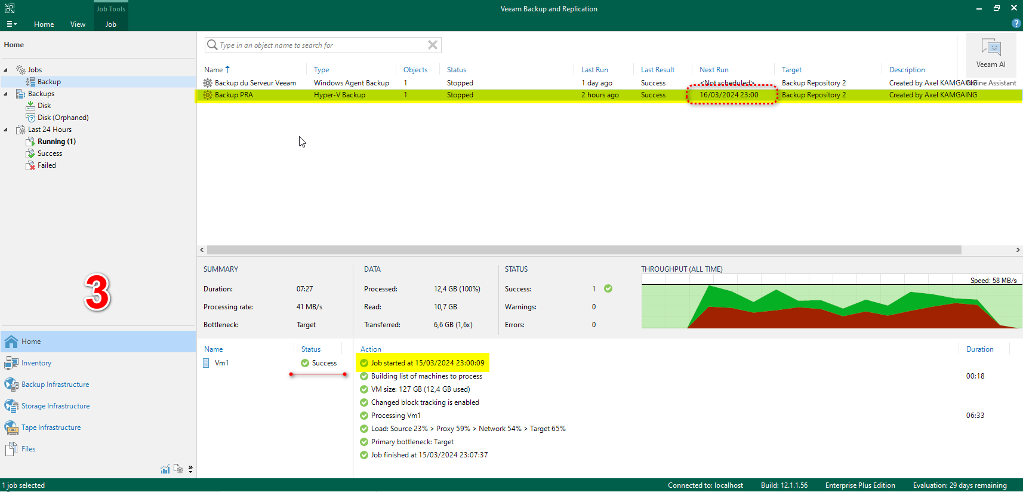
Task: Select the Primary bottleneck: Target entry
Action: [x=412, y=442]
